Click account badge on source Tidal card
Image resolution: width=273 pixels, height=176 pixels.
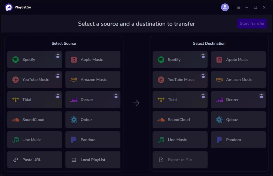point(58,96)
